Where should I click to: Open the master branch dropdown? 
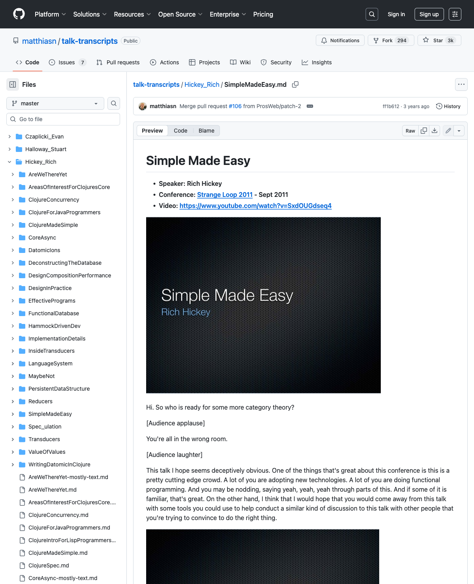55,103
